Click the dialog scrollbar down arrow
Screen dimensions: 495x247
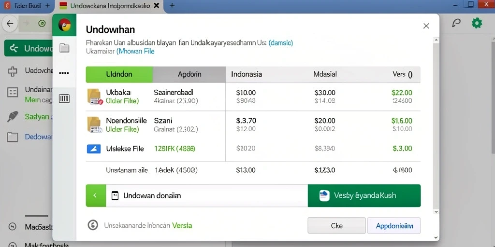point(436,212)
